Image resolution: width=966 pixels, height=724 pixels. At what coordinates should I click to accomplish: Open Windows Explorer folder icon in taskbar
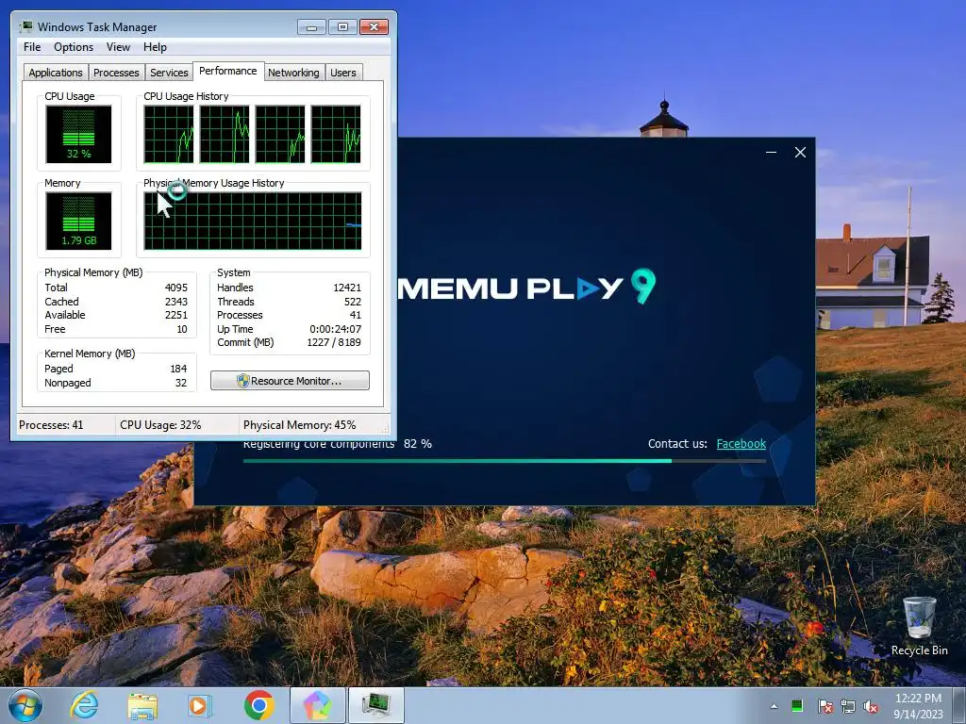(142, 705)
